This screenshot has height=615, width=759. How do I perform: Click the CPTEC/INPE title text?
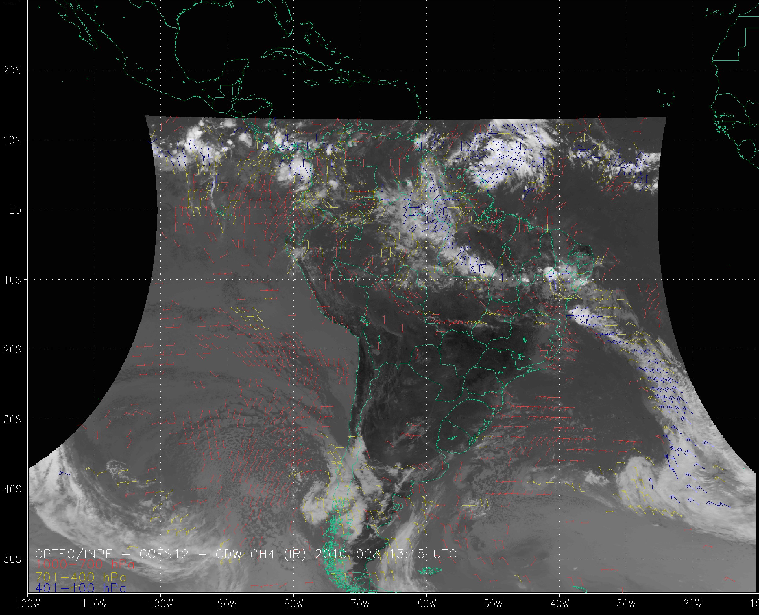(74, 554)
